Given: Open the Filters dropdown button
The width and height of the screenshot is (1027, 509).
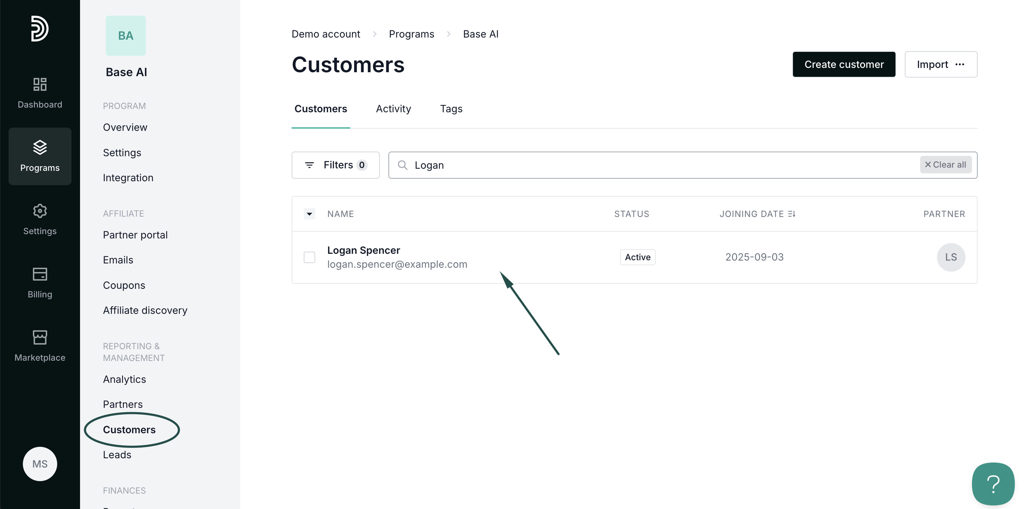Looking at the screenshot, I should pyautogui.click(x=335, y=165).
